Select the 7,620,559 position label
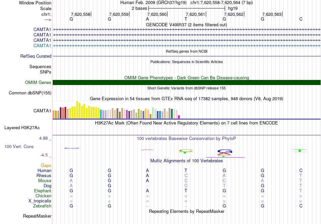The width and height of the screenshot is (321, 224). click(119, 14)
